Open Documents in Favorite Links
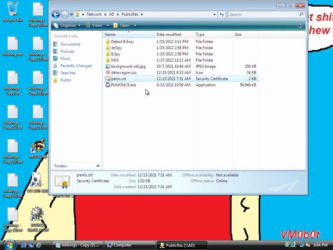 click(x=70, y=44)
